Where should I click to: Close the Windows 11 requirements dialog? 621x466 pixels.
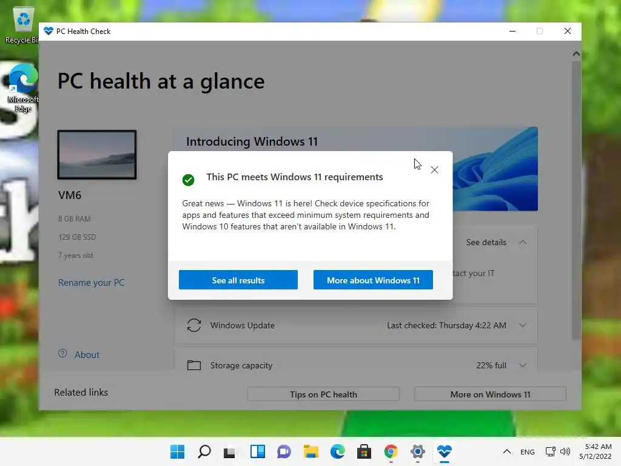[x=434, y=170]
